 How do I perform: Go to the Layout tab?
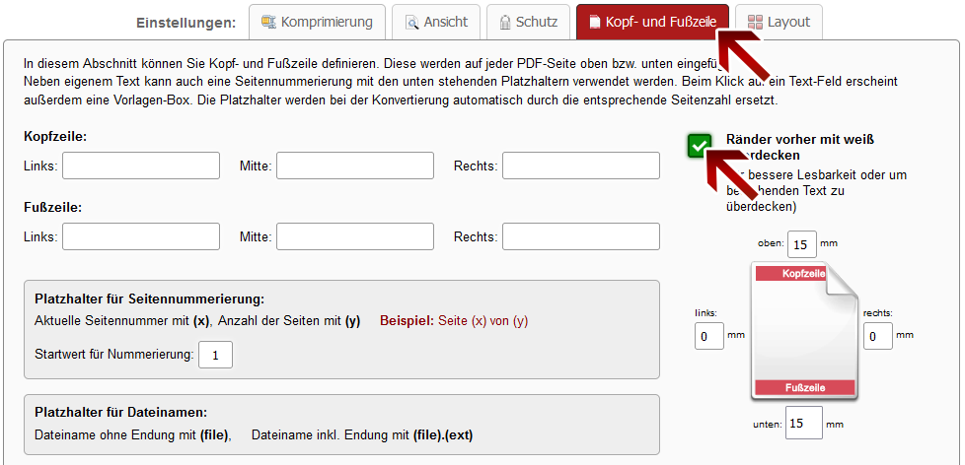tap(779, 22)
